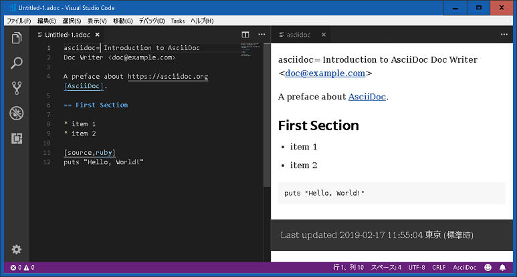This screenshot has height=277, width=517.
Task: Click 'Doc Writer <doc@example.com>' editor line
Action: tap(119, 57)
